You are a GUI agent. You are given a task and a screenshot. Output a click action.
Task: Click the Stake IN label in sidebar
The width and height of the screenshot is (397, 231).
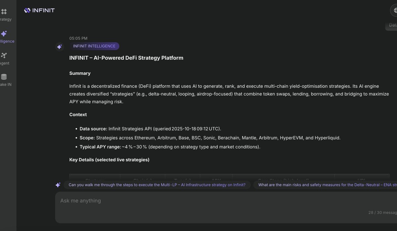6,84
